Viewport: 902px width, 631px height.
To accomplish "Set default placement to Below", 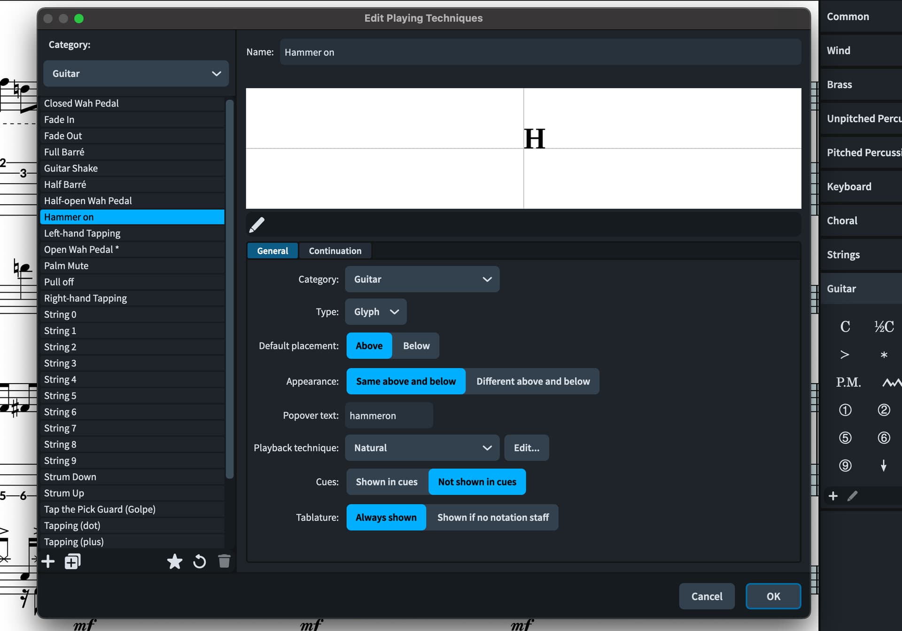I will 416,346.
